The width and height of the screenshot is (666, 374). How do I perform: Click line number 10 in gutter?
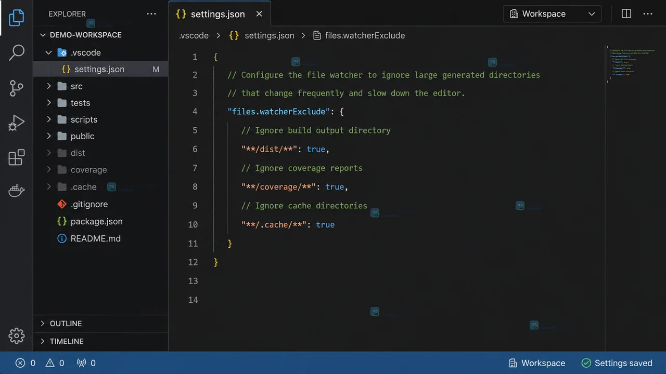(x=193, y=225)
